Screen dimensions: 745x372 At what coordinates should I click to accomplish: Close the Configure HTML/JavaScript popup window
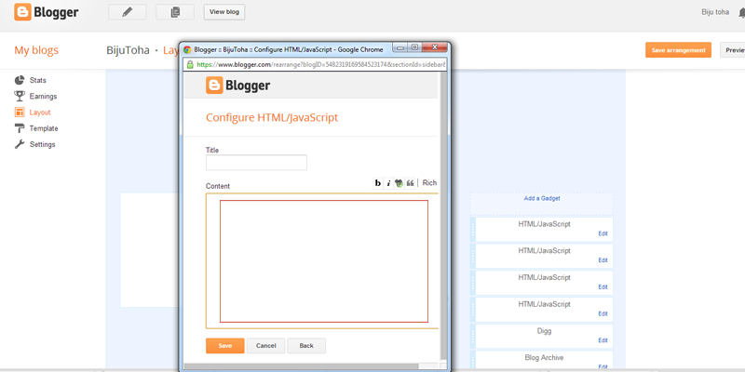434,47
